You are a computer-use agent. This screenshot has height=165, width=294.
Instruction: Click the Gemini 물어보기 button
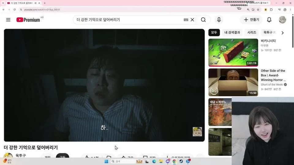258,3
